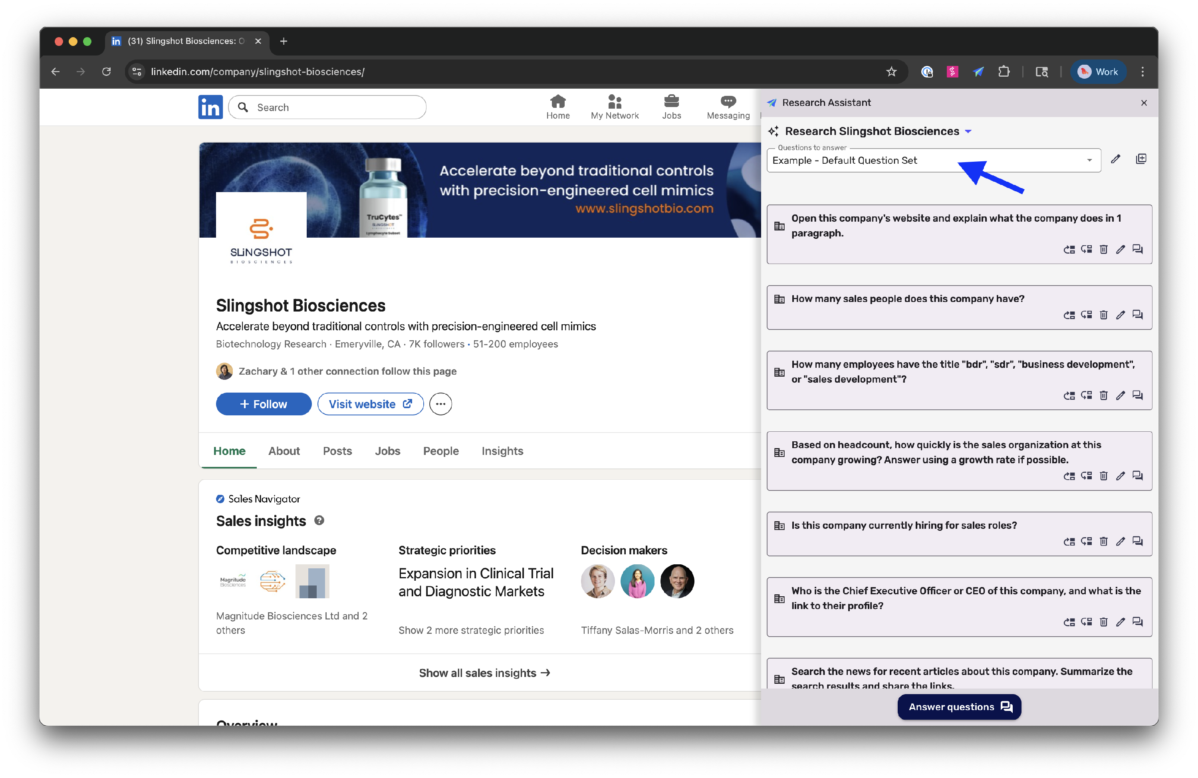Click the Magnitude Biosciences competitor logo
Screen dimensions: 1198x778
click(233, 581)
